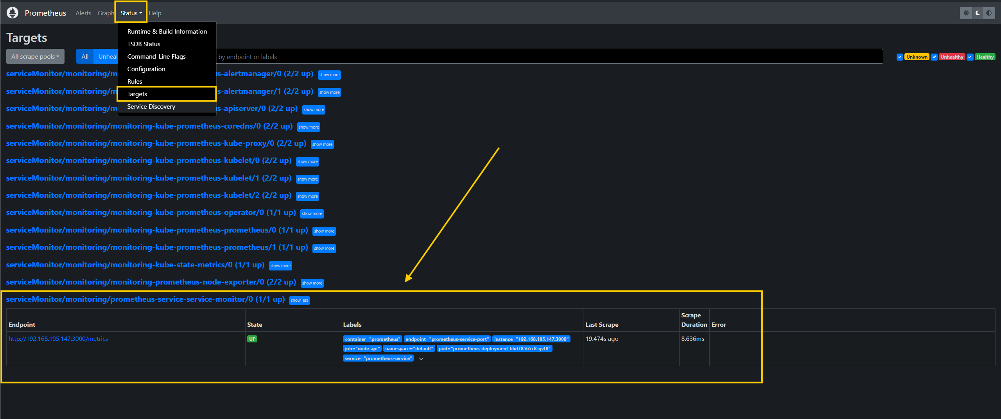Select browser-preferred theme contrast icon
The image size is (1001, 419).
click(x=989, y=13)
